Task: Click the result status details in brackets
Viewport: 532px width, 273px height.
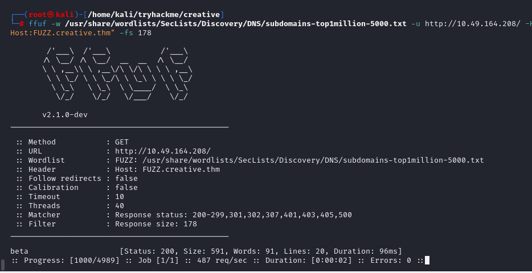Action: [261, 251]
